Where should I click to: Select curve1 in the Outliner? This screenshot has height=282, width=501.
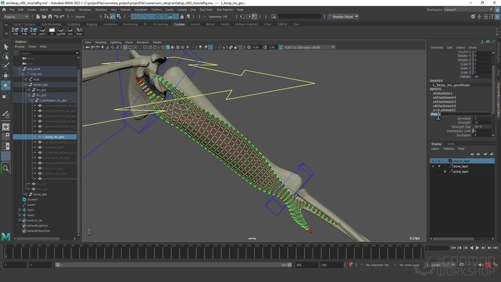pyautogui.click(x=31, y=205)
